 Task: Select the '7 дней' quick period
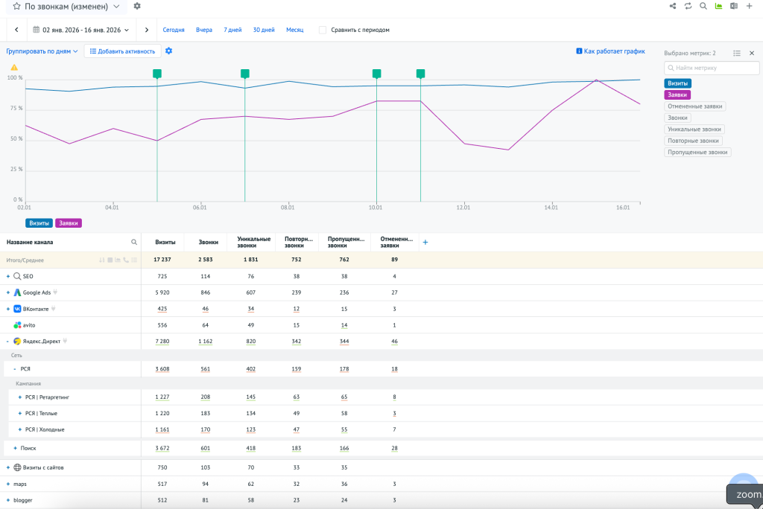tap(232, 30)
